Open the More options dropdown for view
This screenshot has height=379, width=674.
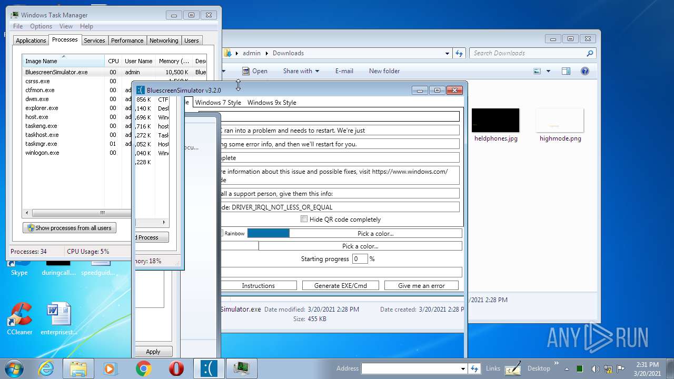pyautogui.click(x=548, y=71)
